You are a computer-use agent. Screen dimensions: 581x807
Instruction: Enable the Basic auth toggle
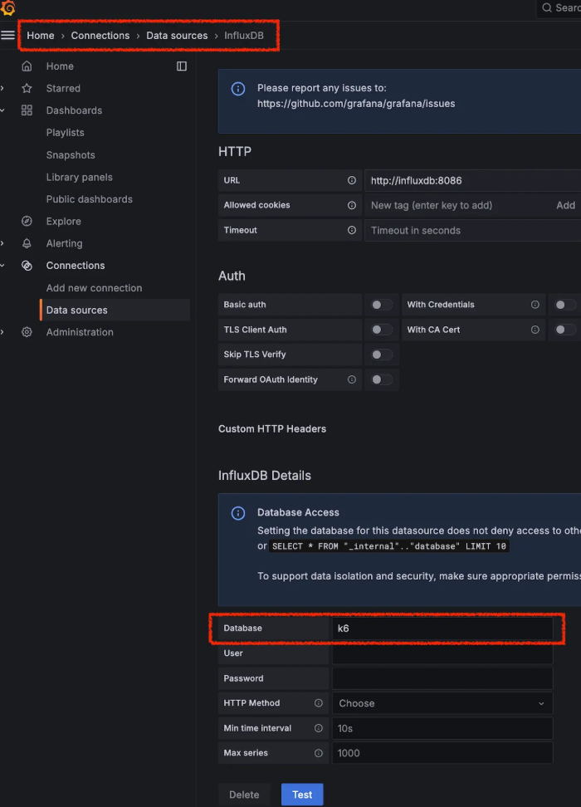[381, 305]
